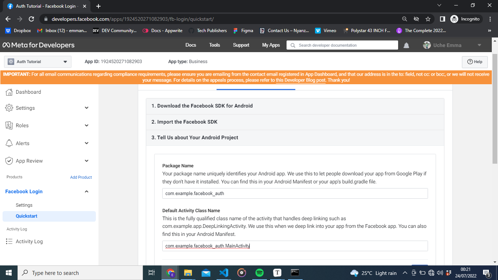
Task: Open File Explorer from the taskbar
Action: (188, 273)
